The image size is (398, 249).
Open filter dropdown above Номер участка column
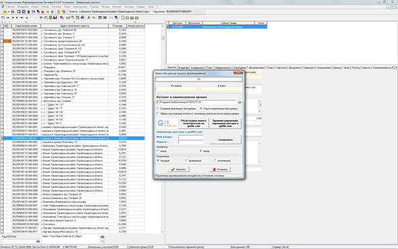tap(136, 22)
